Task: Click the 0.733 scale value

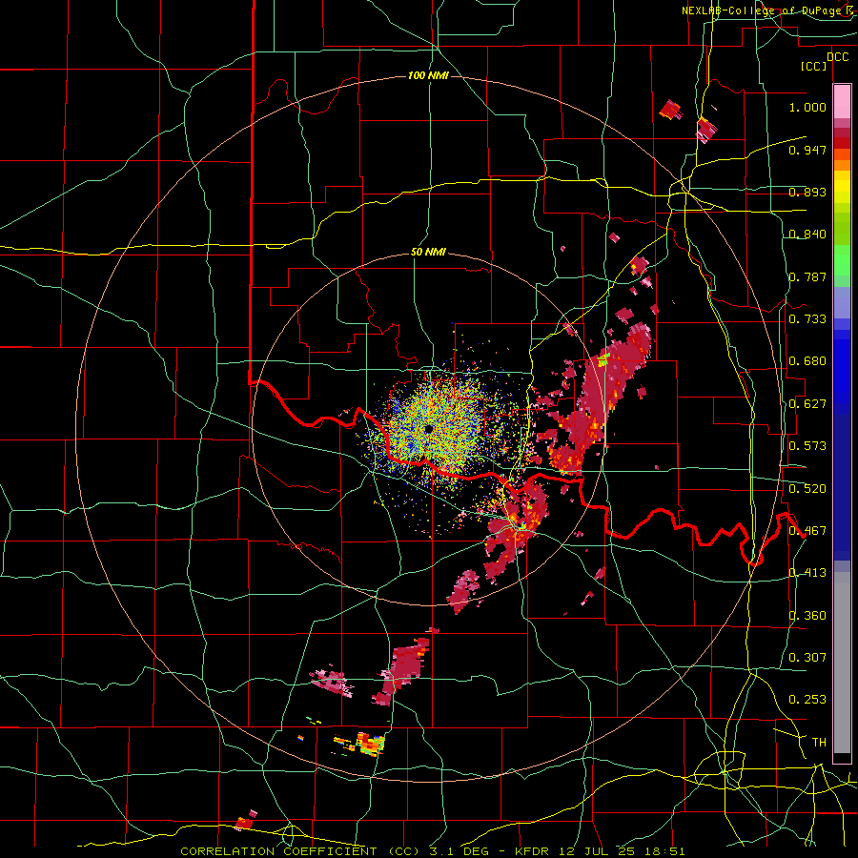Action: [x=807, y=319]
